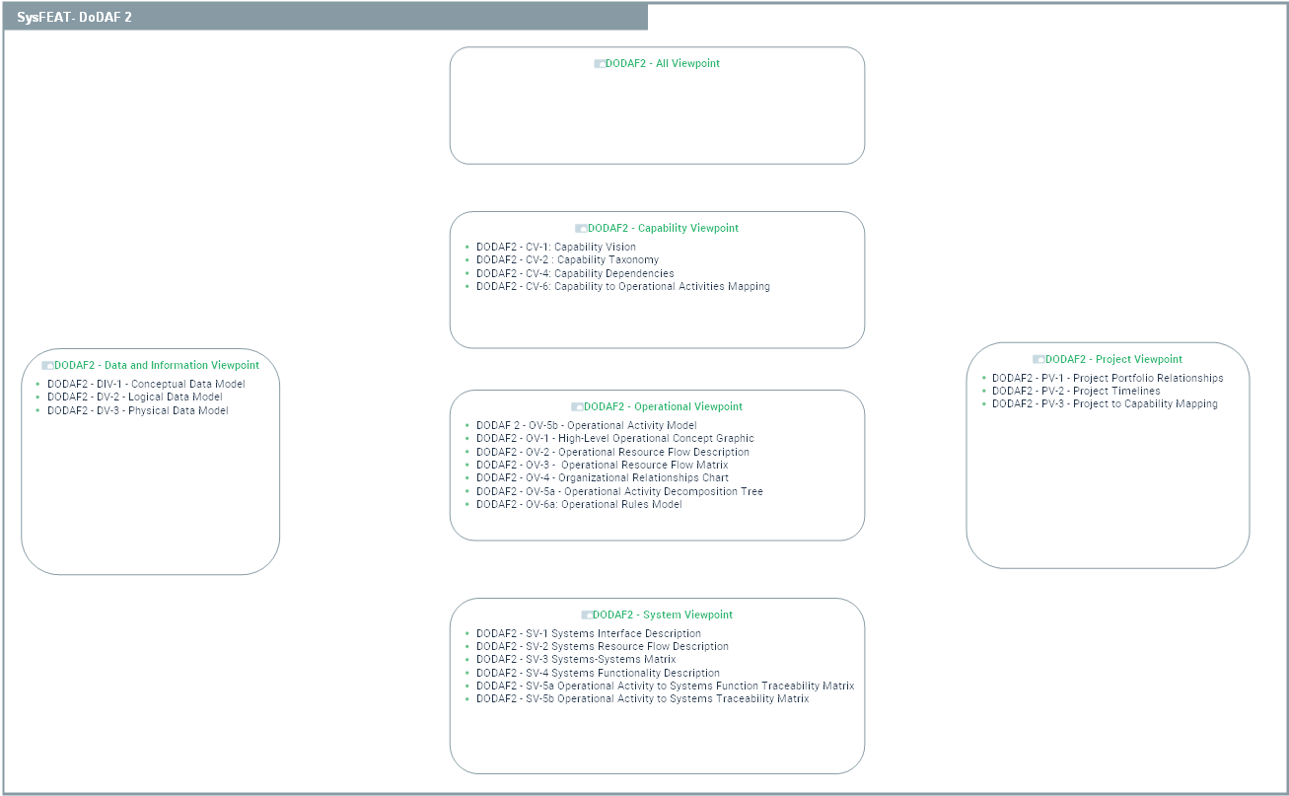Select PV-3 - Project to Capability Mapping
This screenshot has width=1289, height=796.
pos(1105,404)
